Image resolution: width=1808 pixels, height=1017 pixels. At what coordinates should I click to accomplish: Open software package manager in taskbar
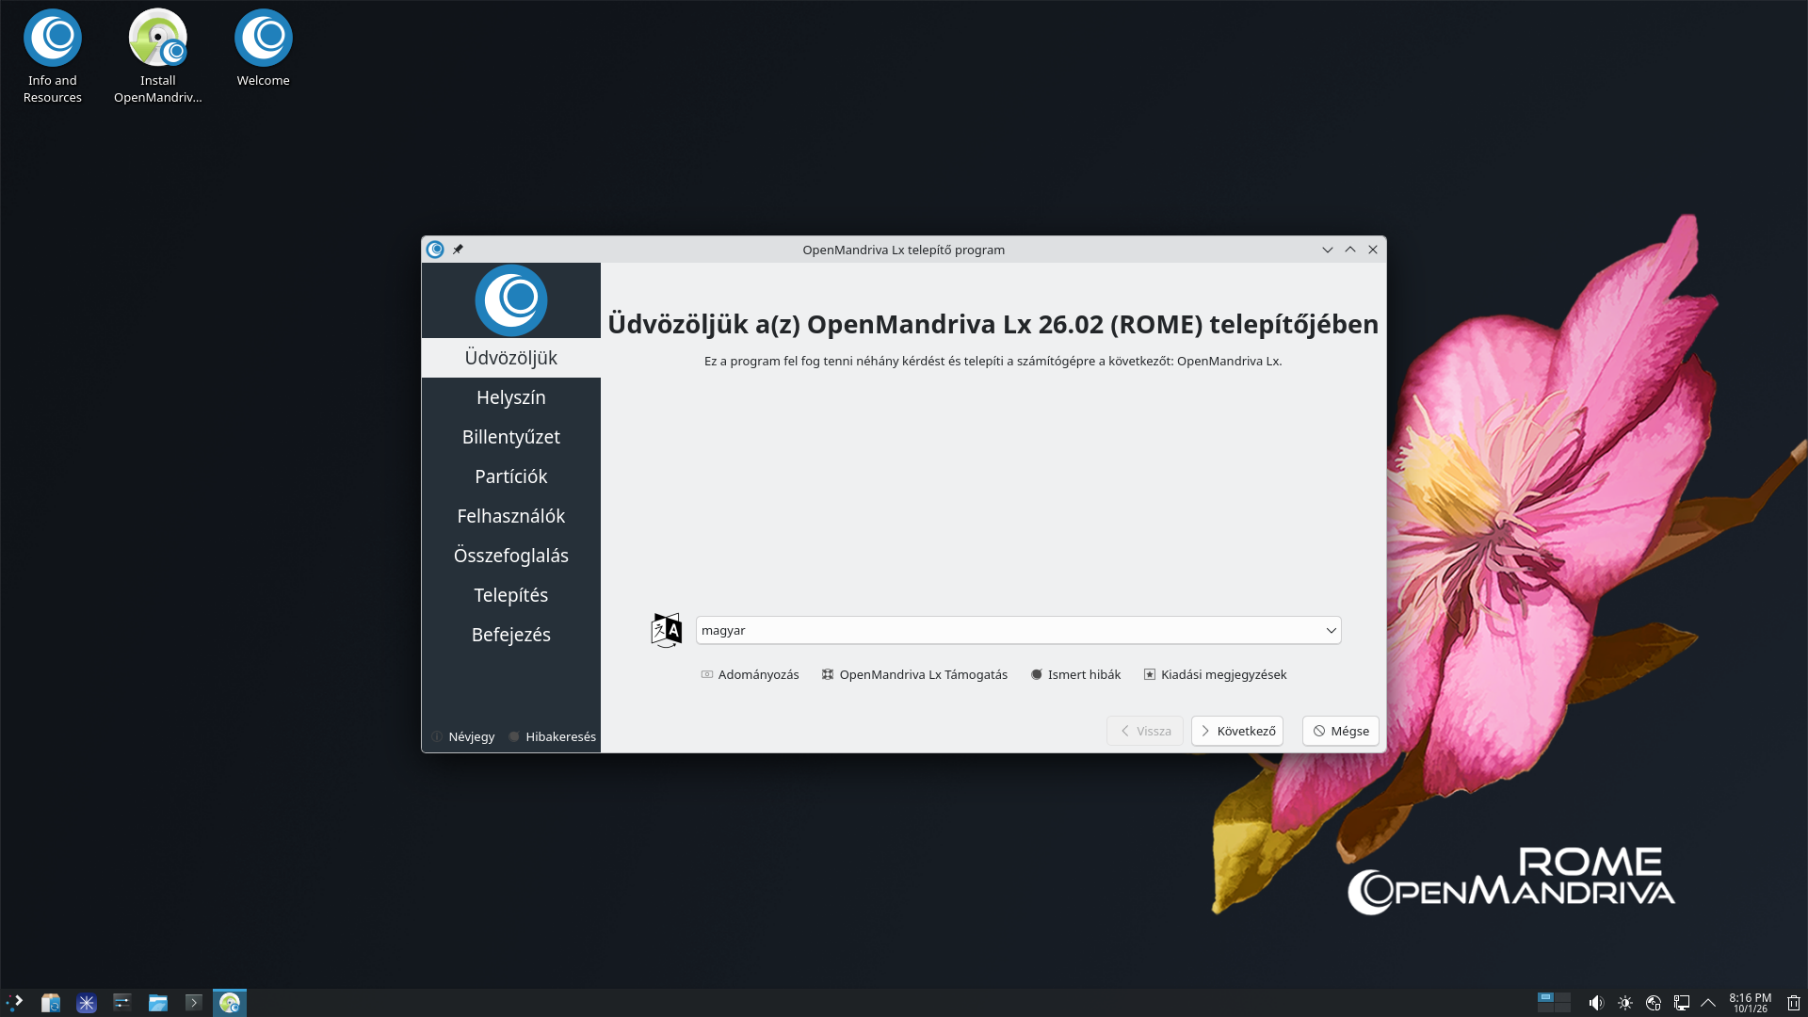click(51, 1003)
